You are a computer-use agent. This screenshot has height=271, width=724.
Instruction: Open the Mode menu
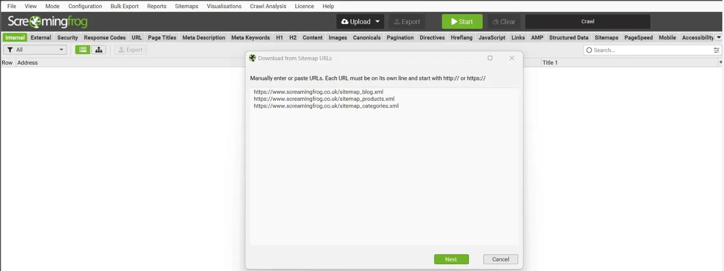[52, 6]
